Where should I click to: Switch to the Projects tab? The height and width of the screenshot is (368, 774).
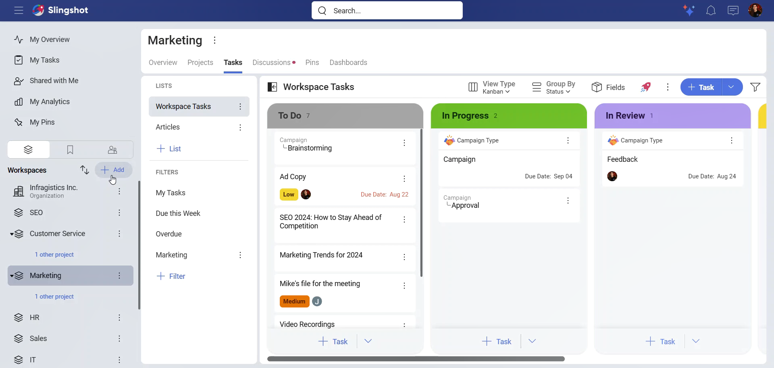tap(200, 63)
